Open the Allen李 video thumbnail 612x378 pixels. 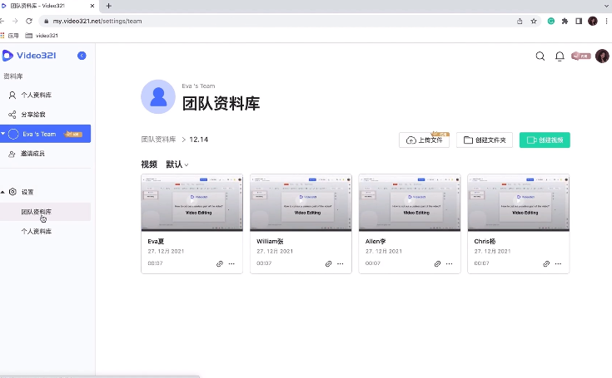(410, 203)
